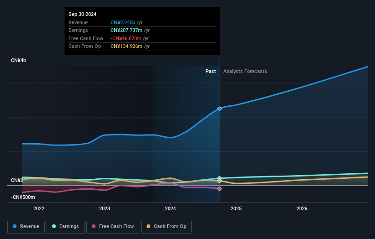Click the CN¥0 y-axis label
The image size is (375, 239).
[x=17, y=180]
